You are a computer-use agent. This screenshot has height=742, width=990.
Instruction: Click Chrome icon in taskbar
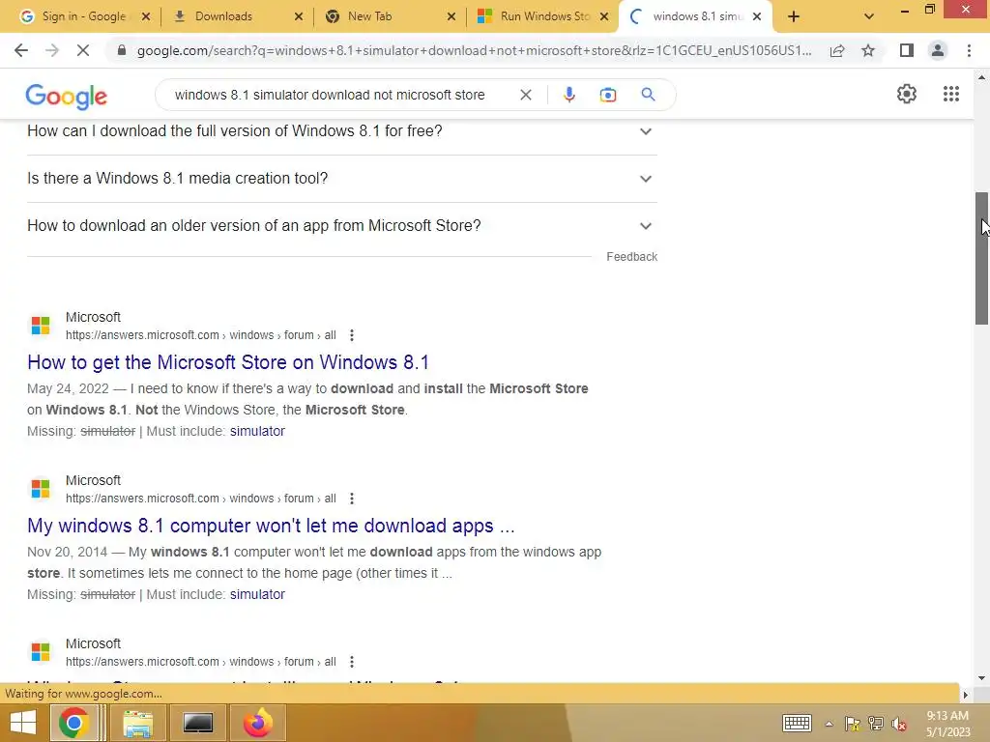pyautogui.click(x=73, y=723)
